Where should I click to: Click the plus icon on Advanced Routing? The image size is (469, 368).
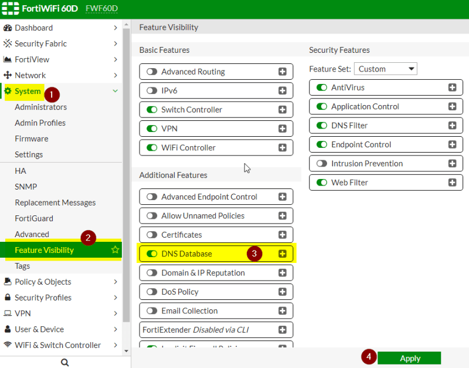coord(283,72)
